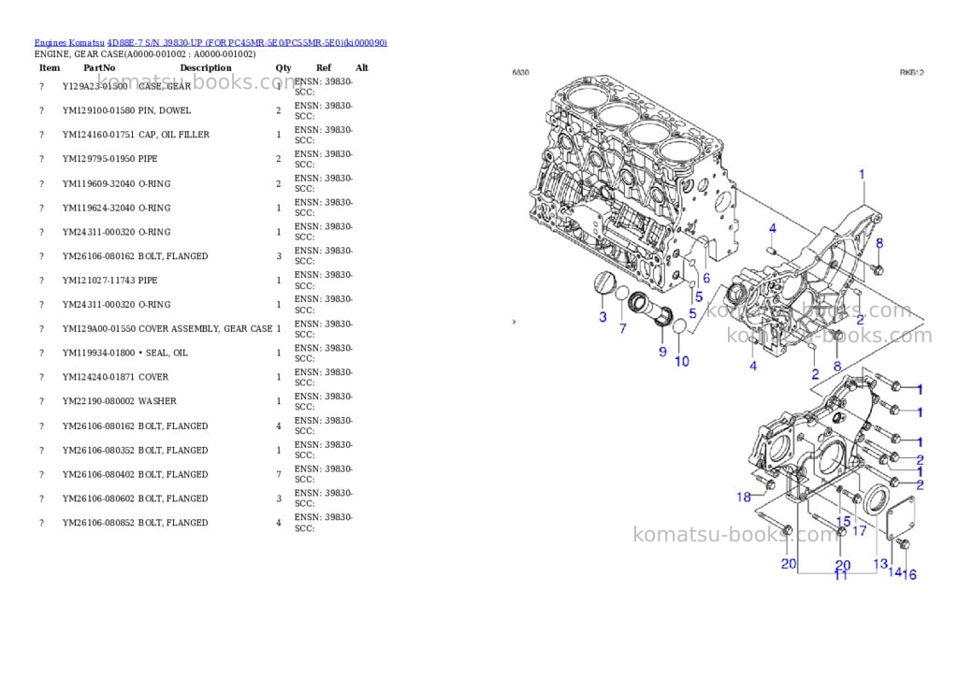Image resolution: width=958 pixels, height=678 pixels.
Task: Click diagram callout number 13
Action: (x=880, y=564)
